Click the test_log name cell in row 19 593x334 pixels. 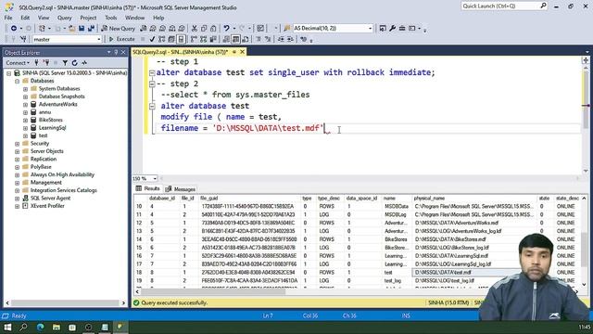[x=393, y=280]
